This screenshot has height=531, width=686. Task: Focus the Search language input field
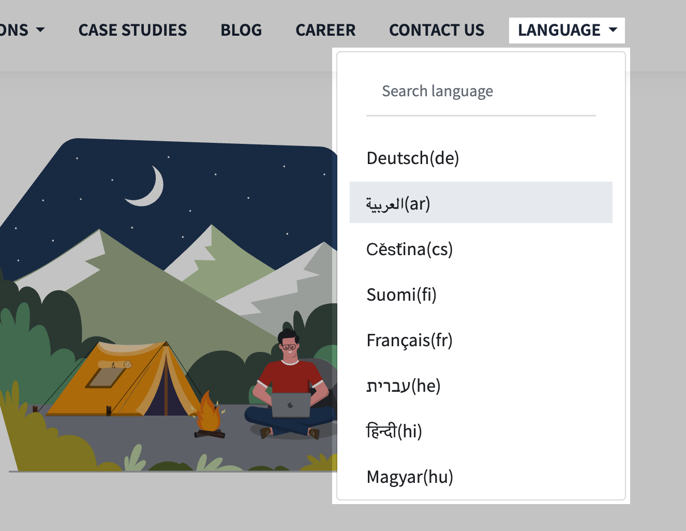pos(481,92)
